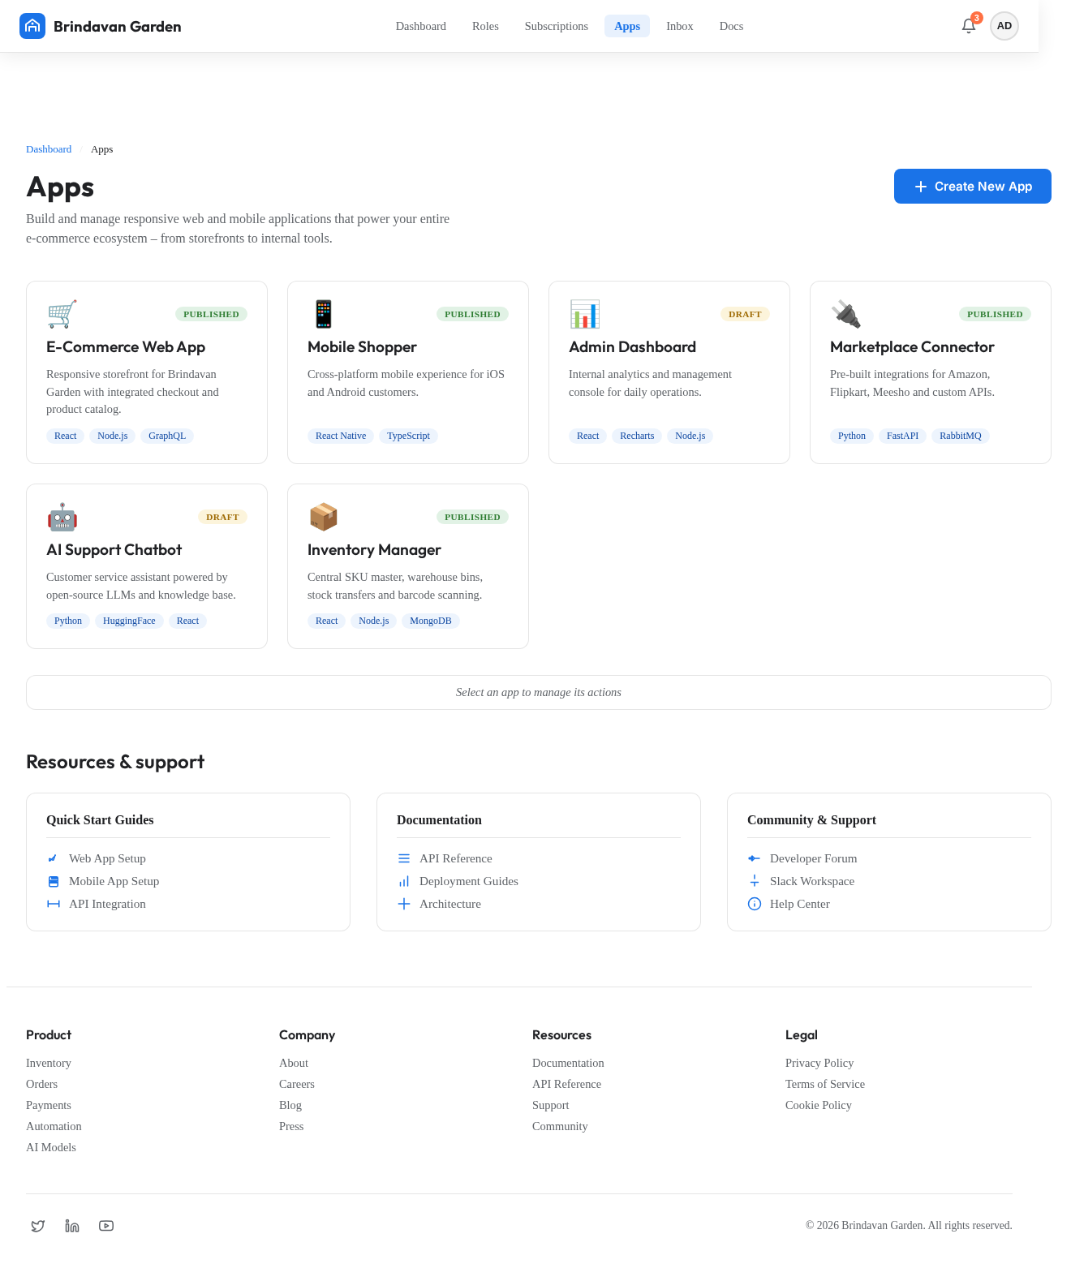Click the React Native tag on Mobile Shopper
Viewport: 1071px width, 1264px height.
341,436
